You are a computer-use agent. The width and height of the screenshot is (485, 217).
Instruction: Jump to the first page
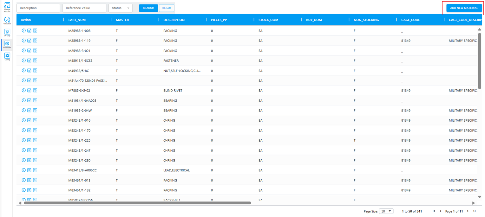pos(434,211)
